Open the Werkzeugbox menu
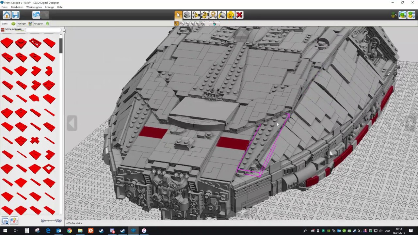This screenshot has height=235, width=418. tap(34, 7)
